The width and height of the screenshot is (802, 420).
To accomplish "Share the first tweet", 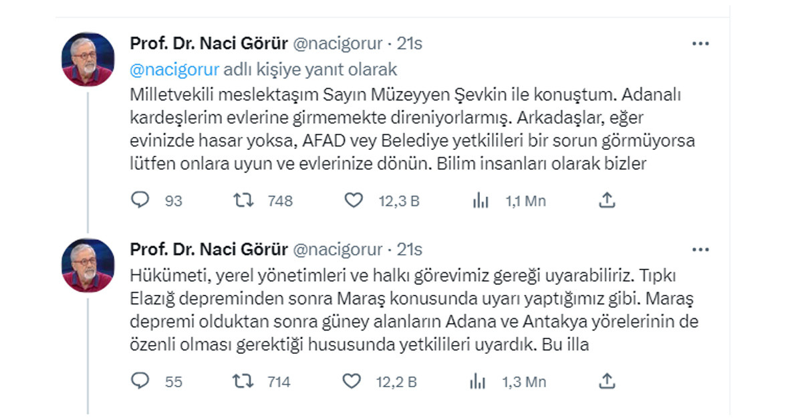I will (x=606, y=199).
